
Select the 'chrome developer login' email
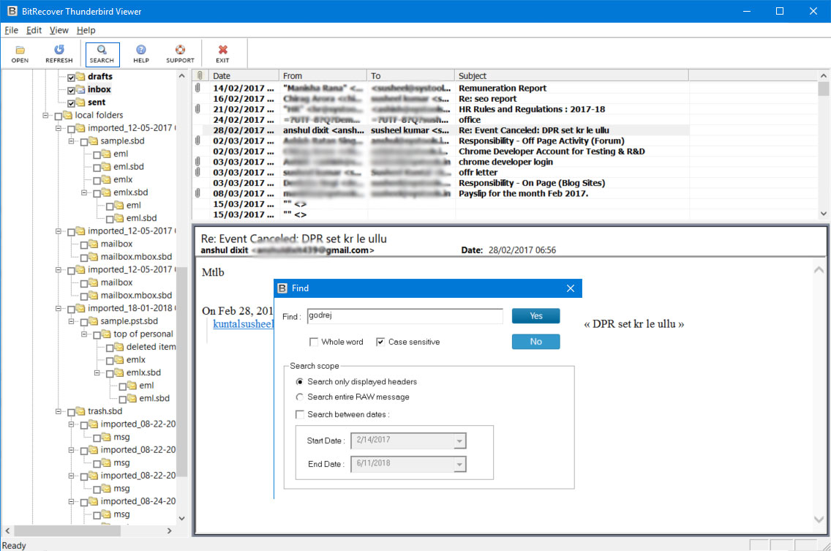(x=505, y=162)
